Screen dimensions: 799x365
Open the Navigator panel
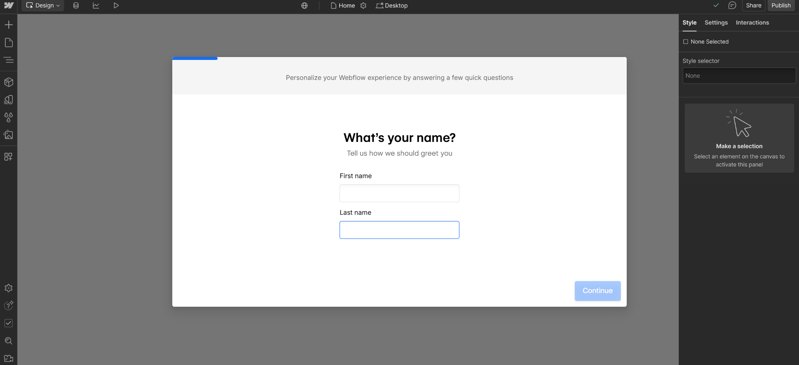[9, 60]
